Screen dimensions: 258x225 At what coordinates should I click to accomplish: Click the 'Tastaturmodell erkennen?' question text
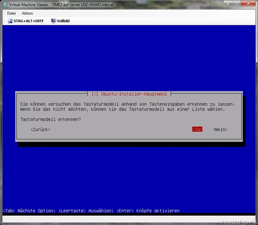pyautogui.click(x=50, y=120)
